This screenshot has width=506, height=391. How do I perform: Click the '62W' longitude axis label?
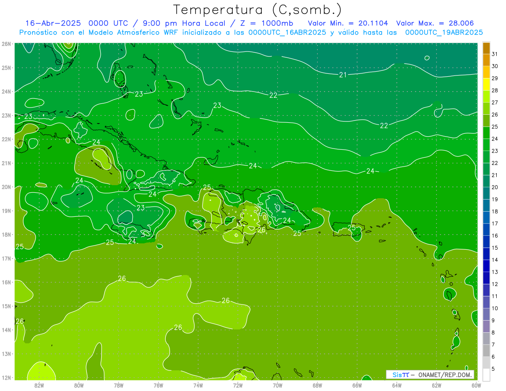point(436,385)
